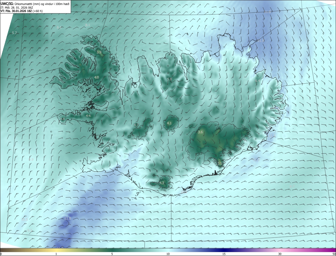Click the 4.4 value label

click(x=88, y=116)
